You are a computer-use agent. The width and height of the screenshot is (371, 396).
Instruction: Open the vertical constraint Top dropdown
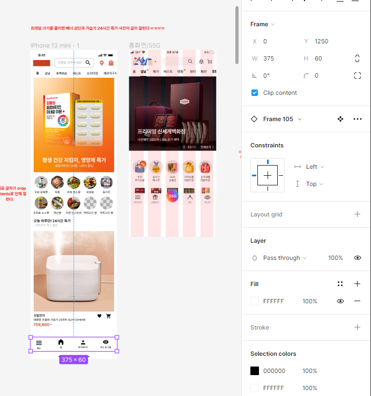point(314,184)
